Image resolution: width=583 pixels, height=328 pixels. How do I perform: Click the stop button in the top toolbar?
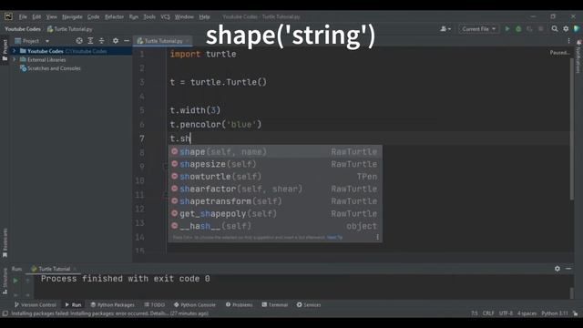540,28
